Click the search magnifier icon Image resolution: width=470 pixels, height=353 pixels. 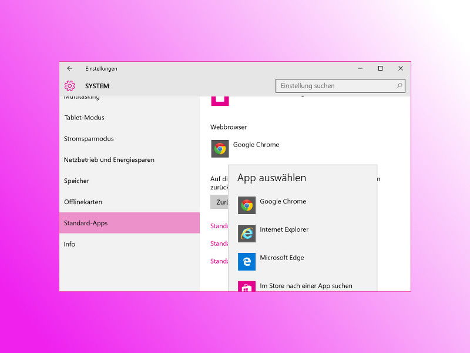click(x=399, y=85)
